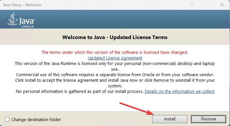Open the Updated License Agreement link
This screenshot has width=230, height=126.
[x=115, y=58]
